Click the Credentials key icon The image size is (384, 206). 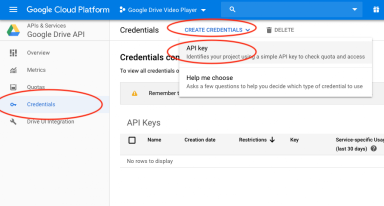[13, 104]
